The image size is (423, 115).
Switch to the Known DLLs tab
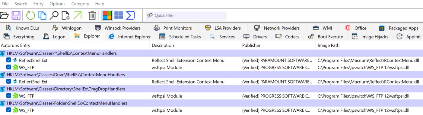(x=23, y=28)
